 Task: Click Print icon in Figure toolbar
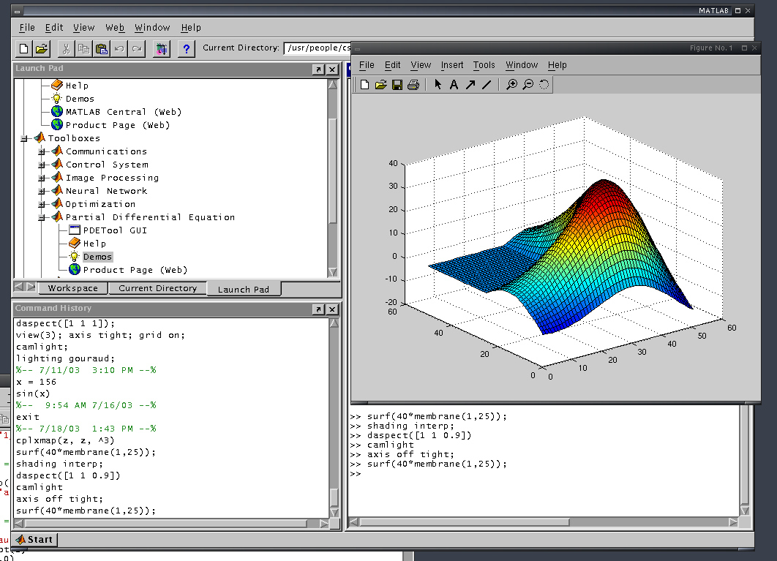tap(413, 85)
